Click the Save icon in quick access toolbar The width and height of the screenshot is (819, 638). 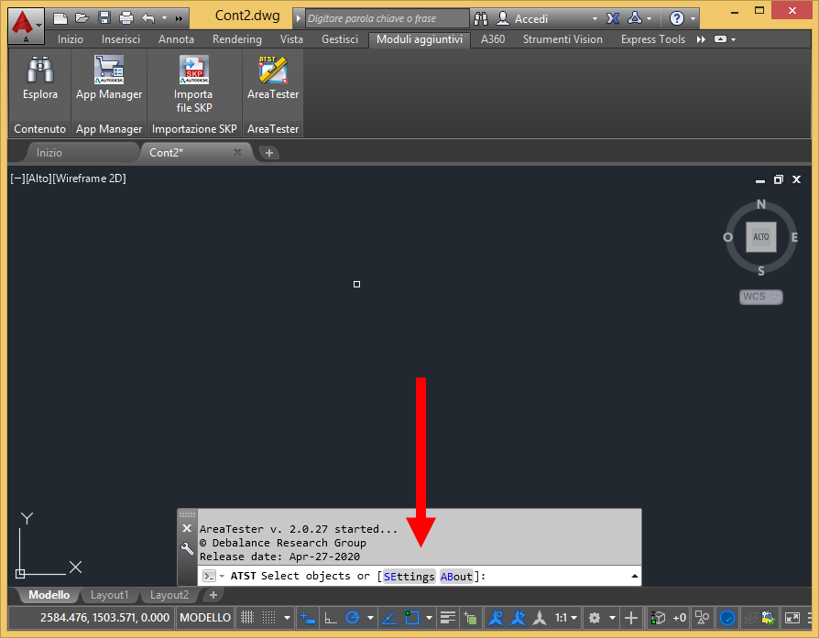(104, 18)
